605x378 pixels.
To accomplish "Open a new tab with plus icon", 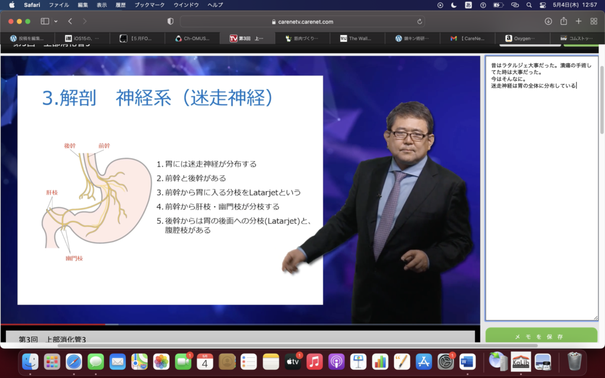I will pos(579,21).
